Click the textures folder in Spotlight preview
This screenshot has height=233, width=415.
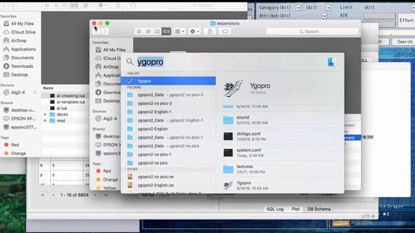pos(281,169)
